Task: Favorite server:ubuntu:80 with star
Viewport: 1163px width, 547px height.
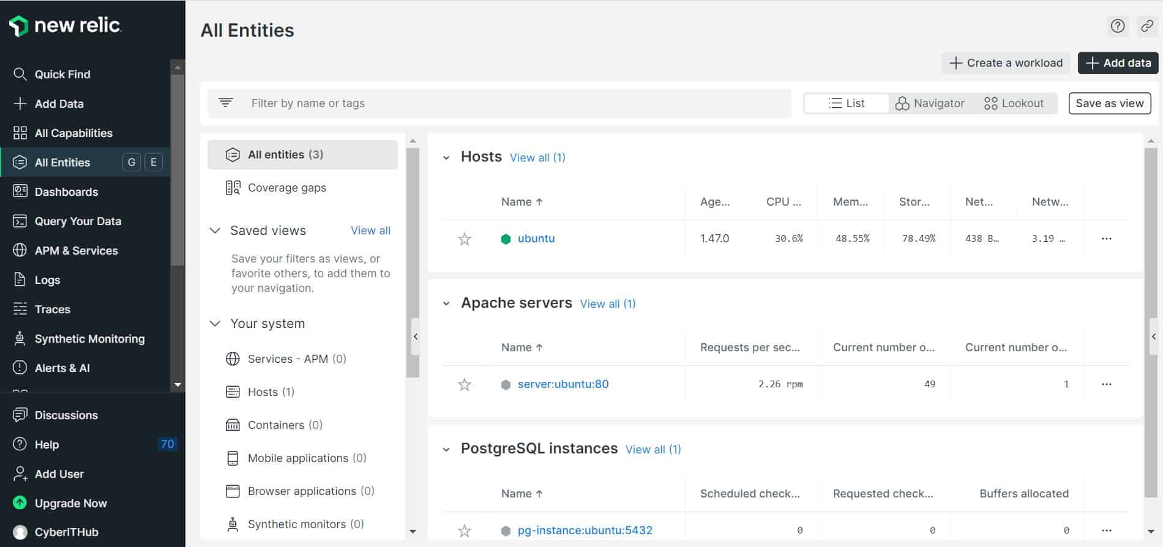Action: click(465, 384)
